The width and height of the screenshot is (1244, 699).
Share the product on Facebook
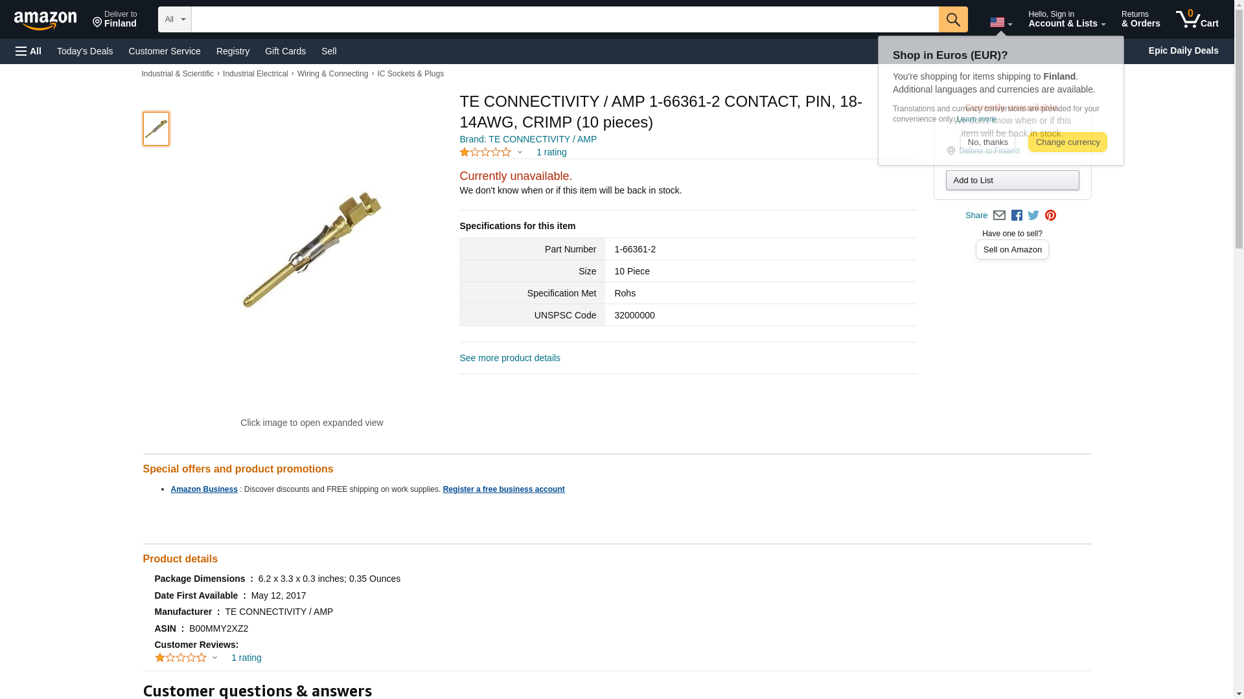click(x=1017, y=216)
